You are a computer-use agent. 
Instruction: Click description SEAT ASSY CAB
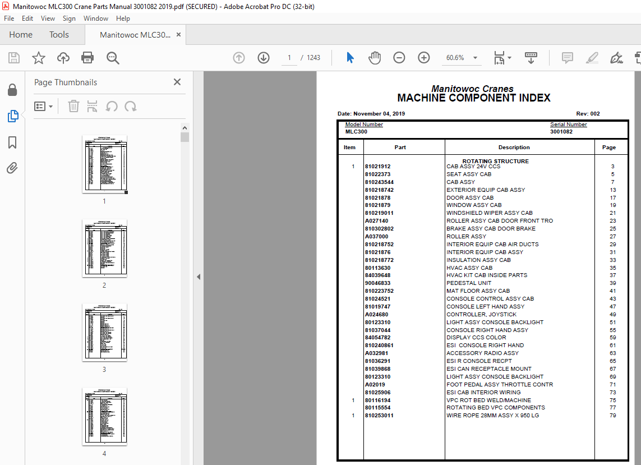point(469,174)
